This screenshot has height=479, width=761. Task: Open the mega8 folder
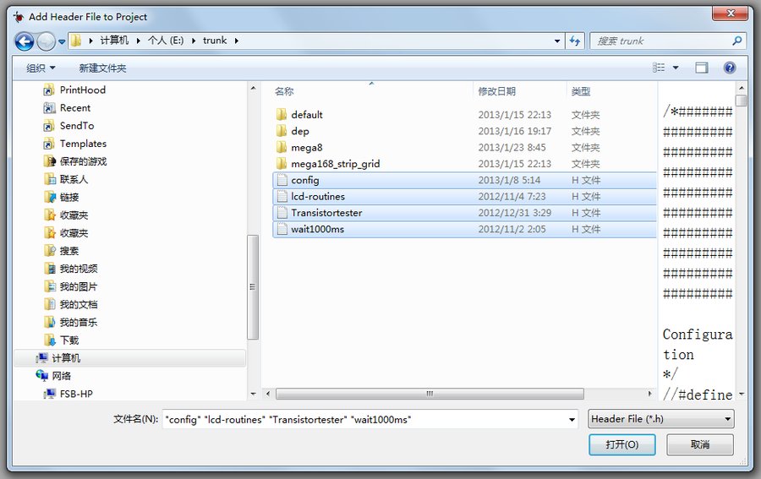pyautogui.click(x=306, y=148)
